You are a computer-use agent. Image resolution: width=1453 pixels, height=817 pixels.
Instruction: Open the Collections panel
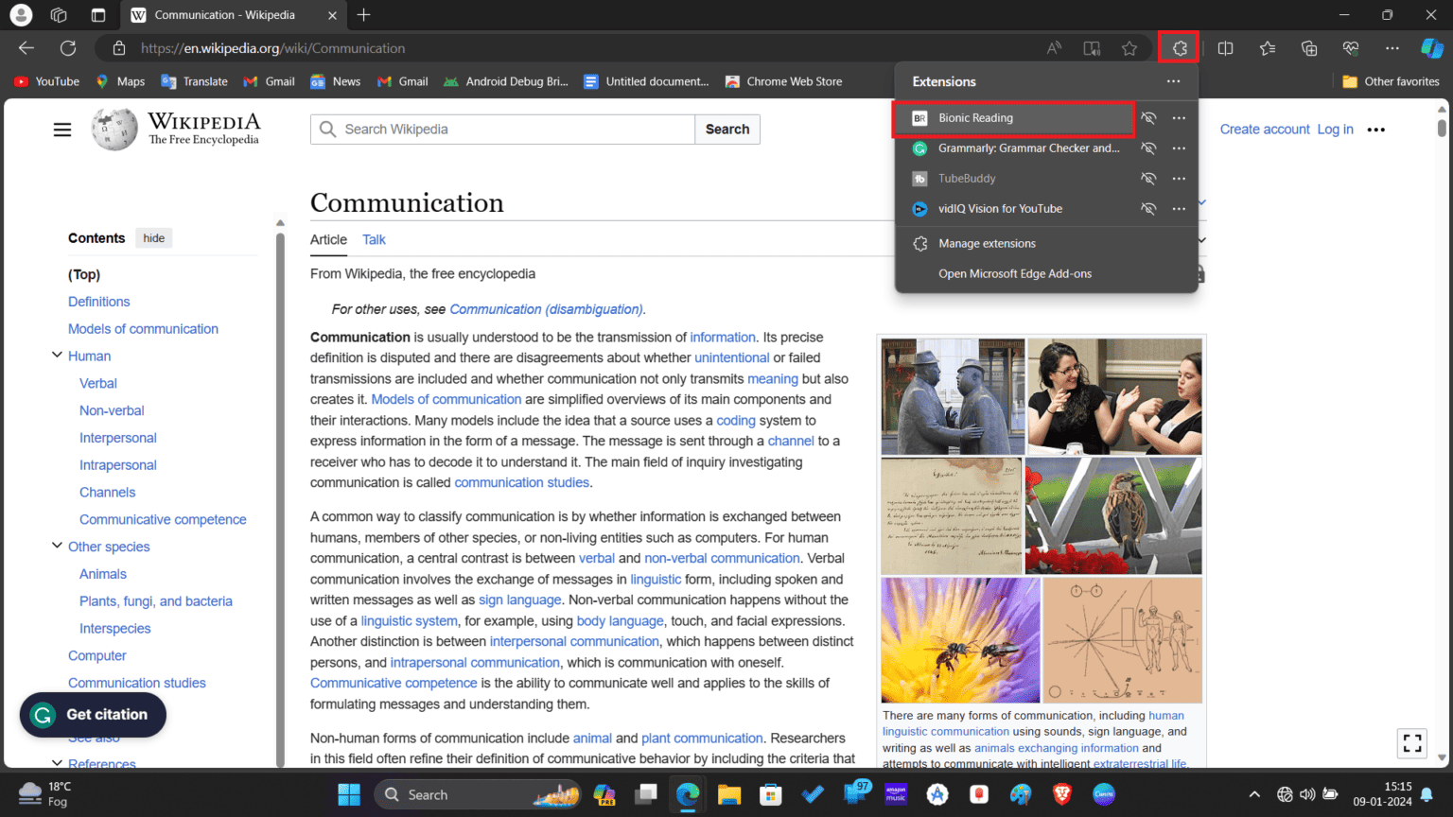(x=1309, y=47)
